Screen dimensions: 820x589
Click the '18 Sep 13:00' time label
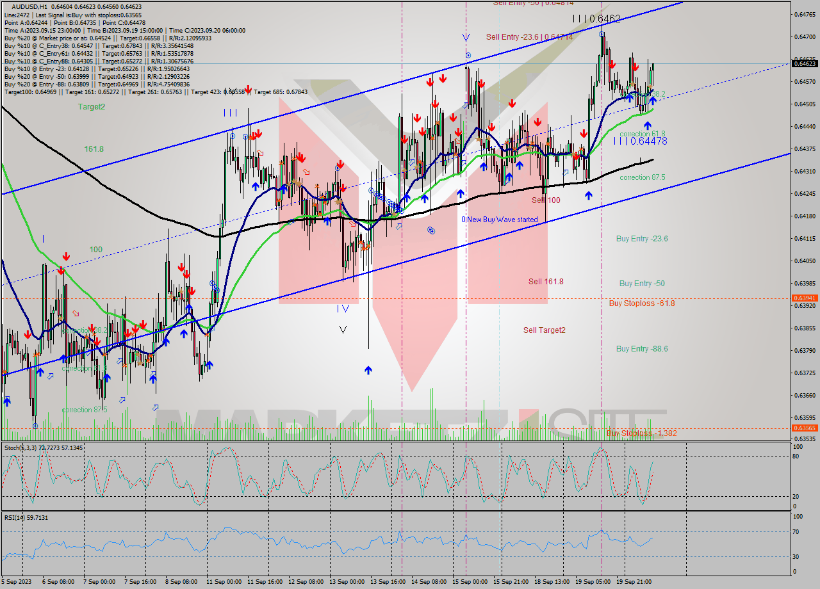(552, 583)
